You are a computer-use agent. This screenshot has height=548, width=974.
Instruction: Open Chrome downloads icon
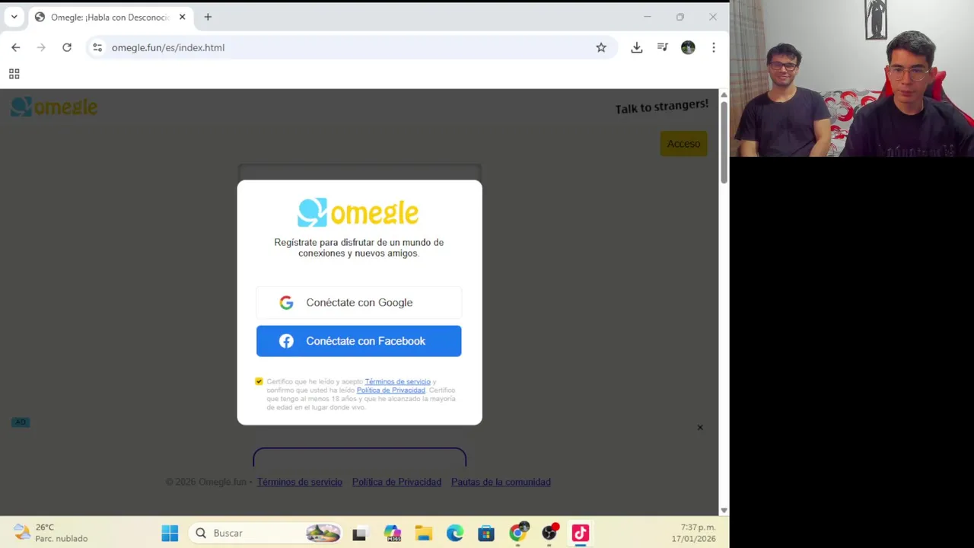point(637,47)
